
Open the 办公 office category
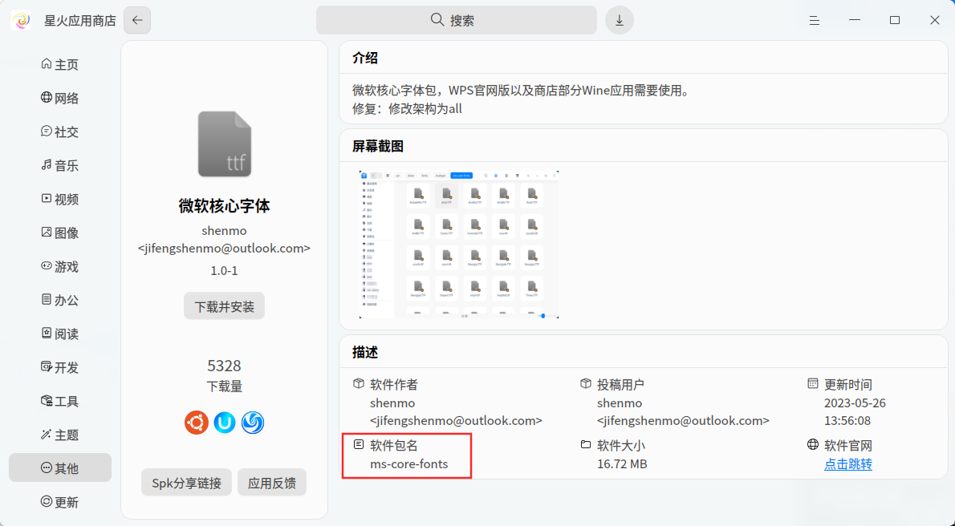pos(59,300)
